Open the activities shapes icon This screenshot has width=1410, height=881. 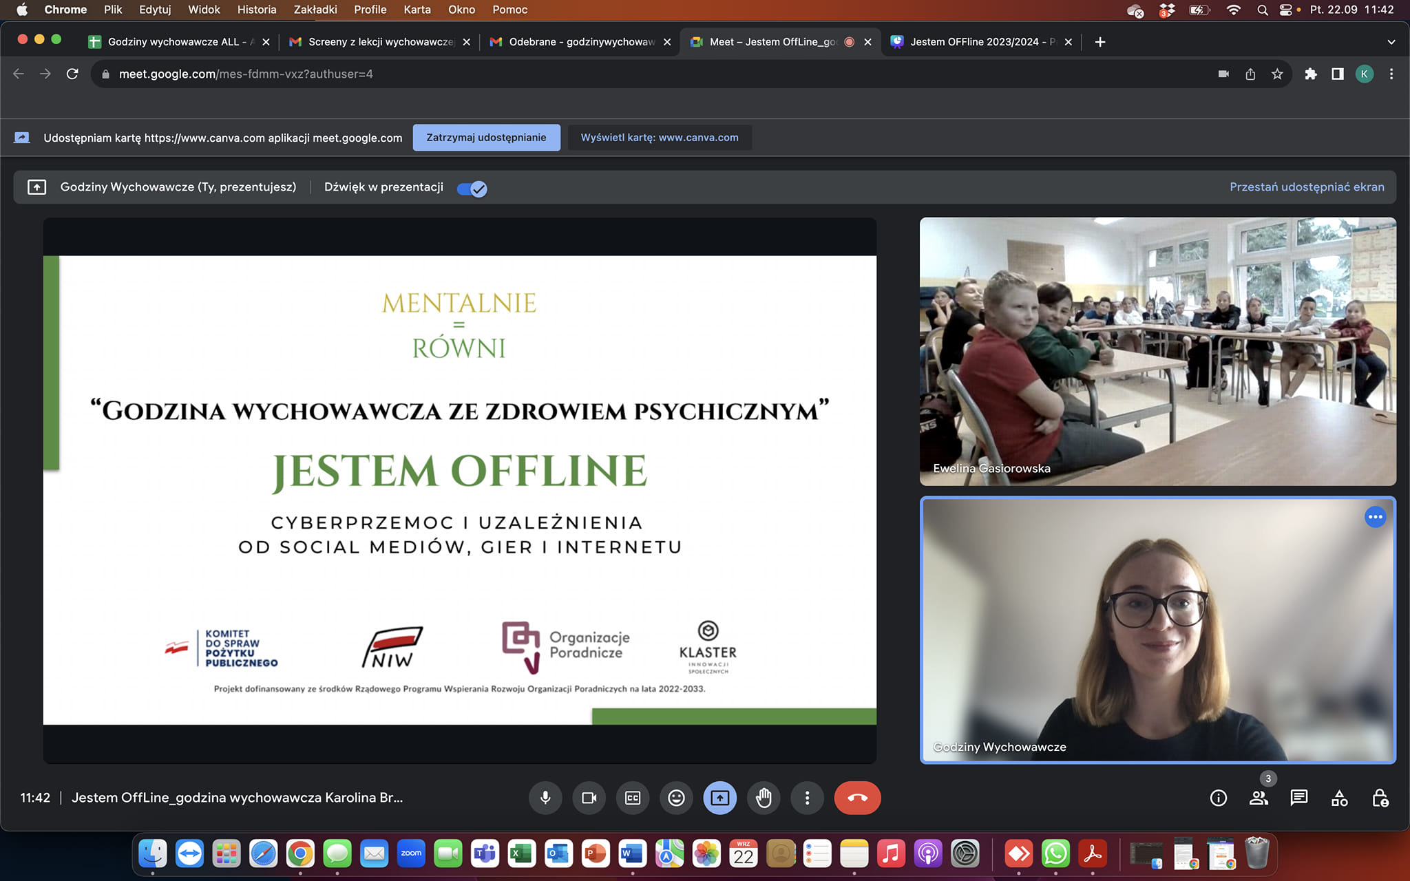(x=1339, y=798)
